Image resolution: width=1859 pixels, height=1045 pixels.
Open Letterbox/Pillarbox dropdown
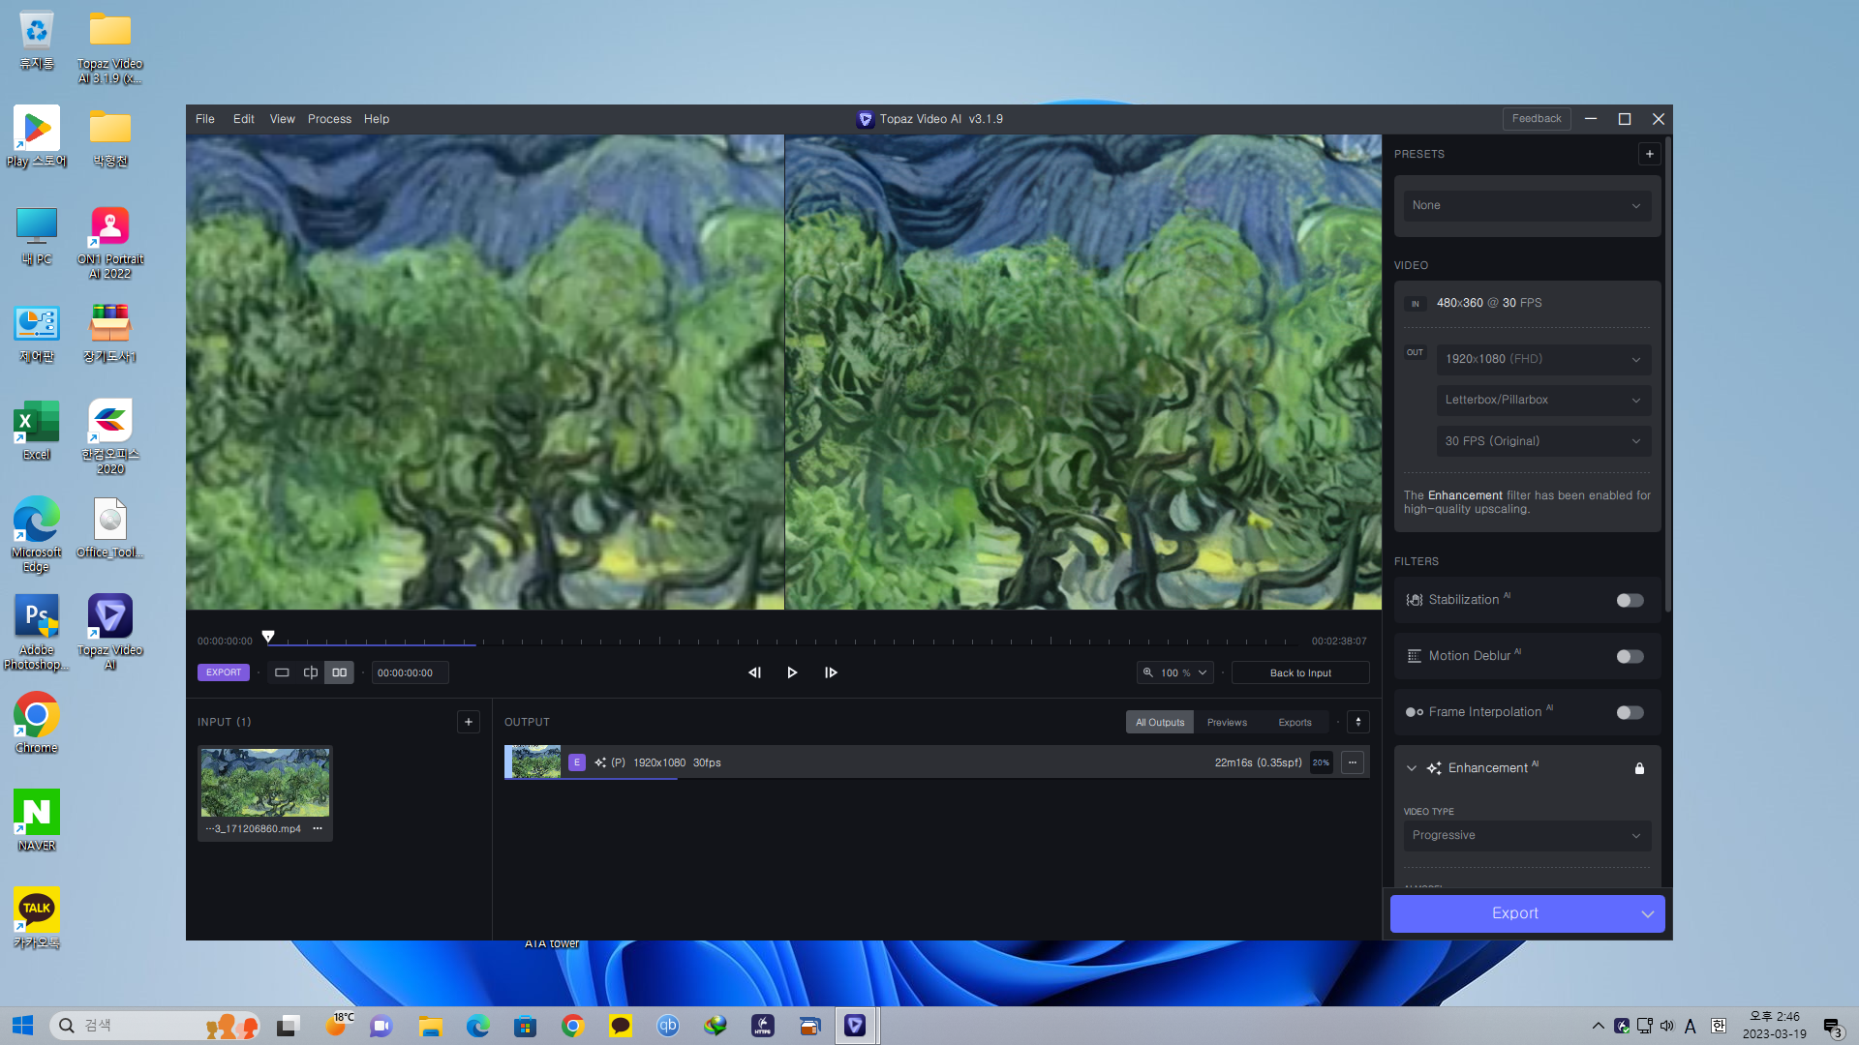[1543, 400]
